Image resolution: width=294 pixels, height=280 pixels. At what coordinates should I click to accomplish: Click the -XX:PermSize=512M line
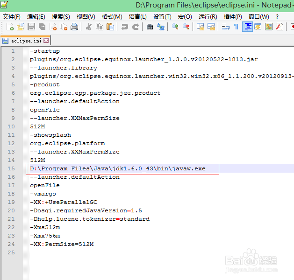(x=62, y=244)
